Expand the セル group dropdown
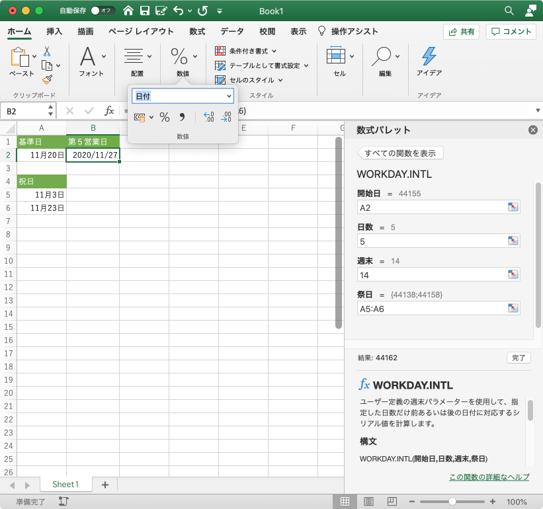Screen dimensions: 543x509 click(352, 56)
